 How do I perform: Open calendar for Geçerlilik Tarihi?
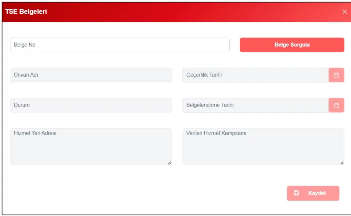336,75
